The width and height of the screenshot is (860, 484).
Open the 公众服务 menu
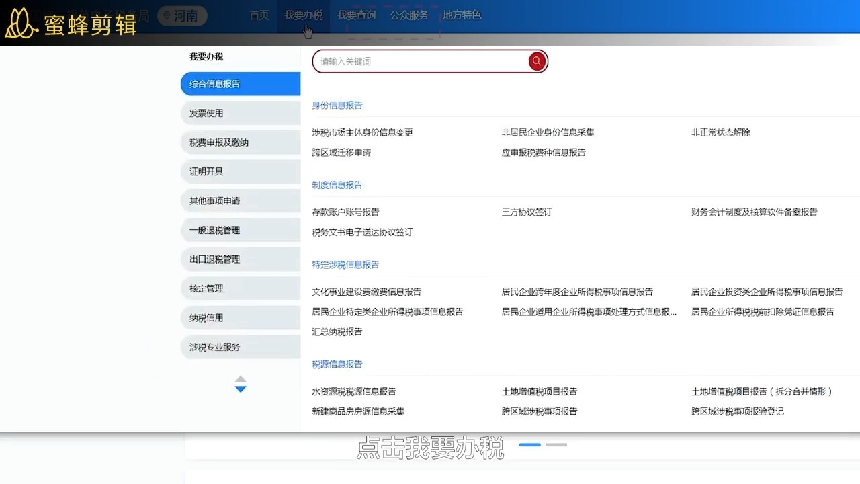pos(409,16)
